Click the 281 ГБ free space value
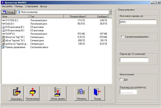161x108 pixels. 104,41
